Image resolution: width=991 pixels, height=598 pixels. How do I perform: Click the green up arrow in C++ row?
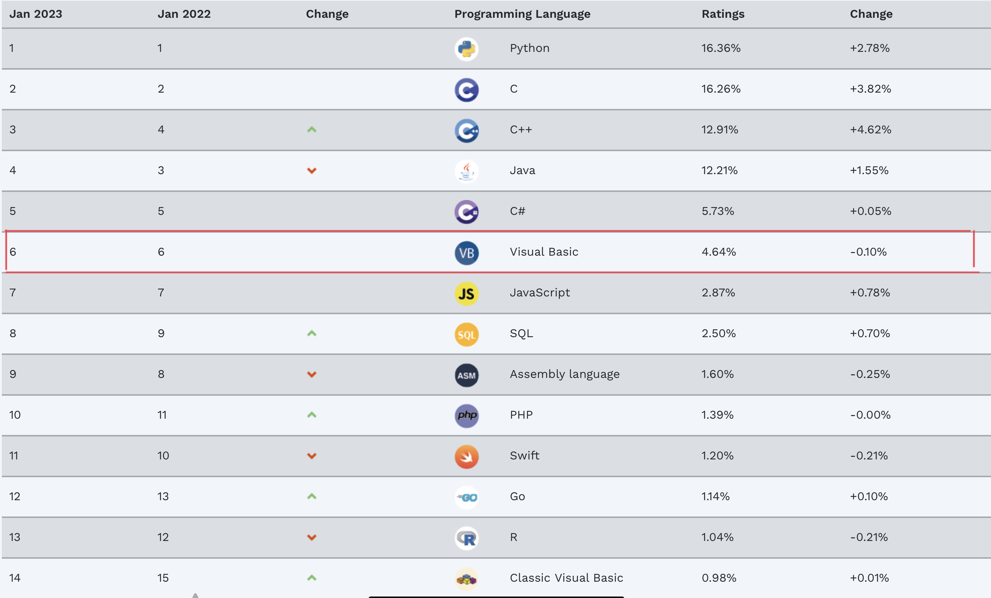point(312,129)
